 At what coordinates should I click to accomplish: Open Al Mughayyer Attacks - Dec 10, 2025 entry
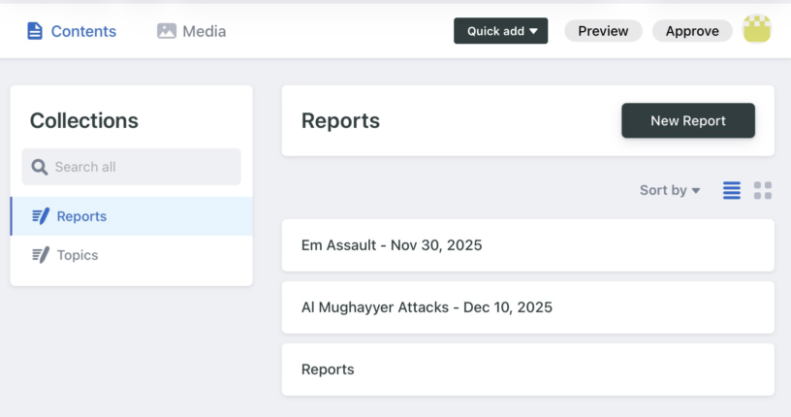[x=527, y=307]
